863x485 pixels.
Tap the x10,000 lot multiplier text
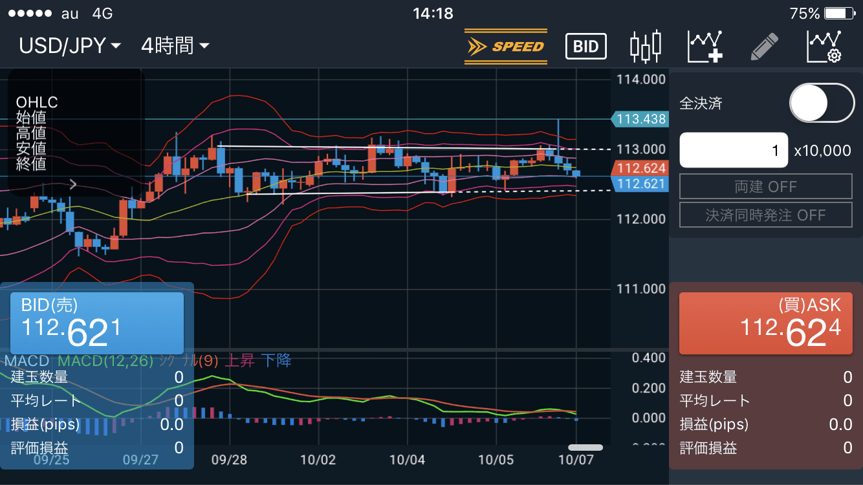pos(822,151)
